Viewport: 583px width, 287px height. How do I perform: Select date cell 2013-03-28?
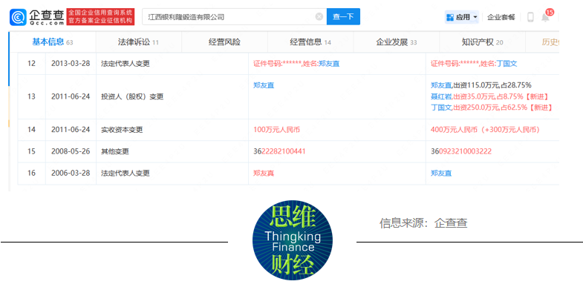pos(71,64)
